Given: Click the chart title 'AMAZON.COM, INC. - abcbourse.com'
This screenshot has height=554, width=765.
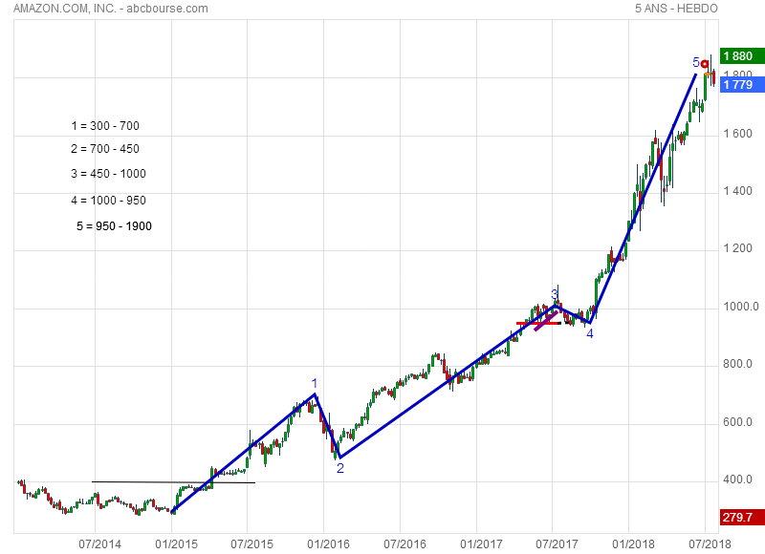Looking at the screenshot, I should tap(111, 9).
